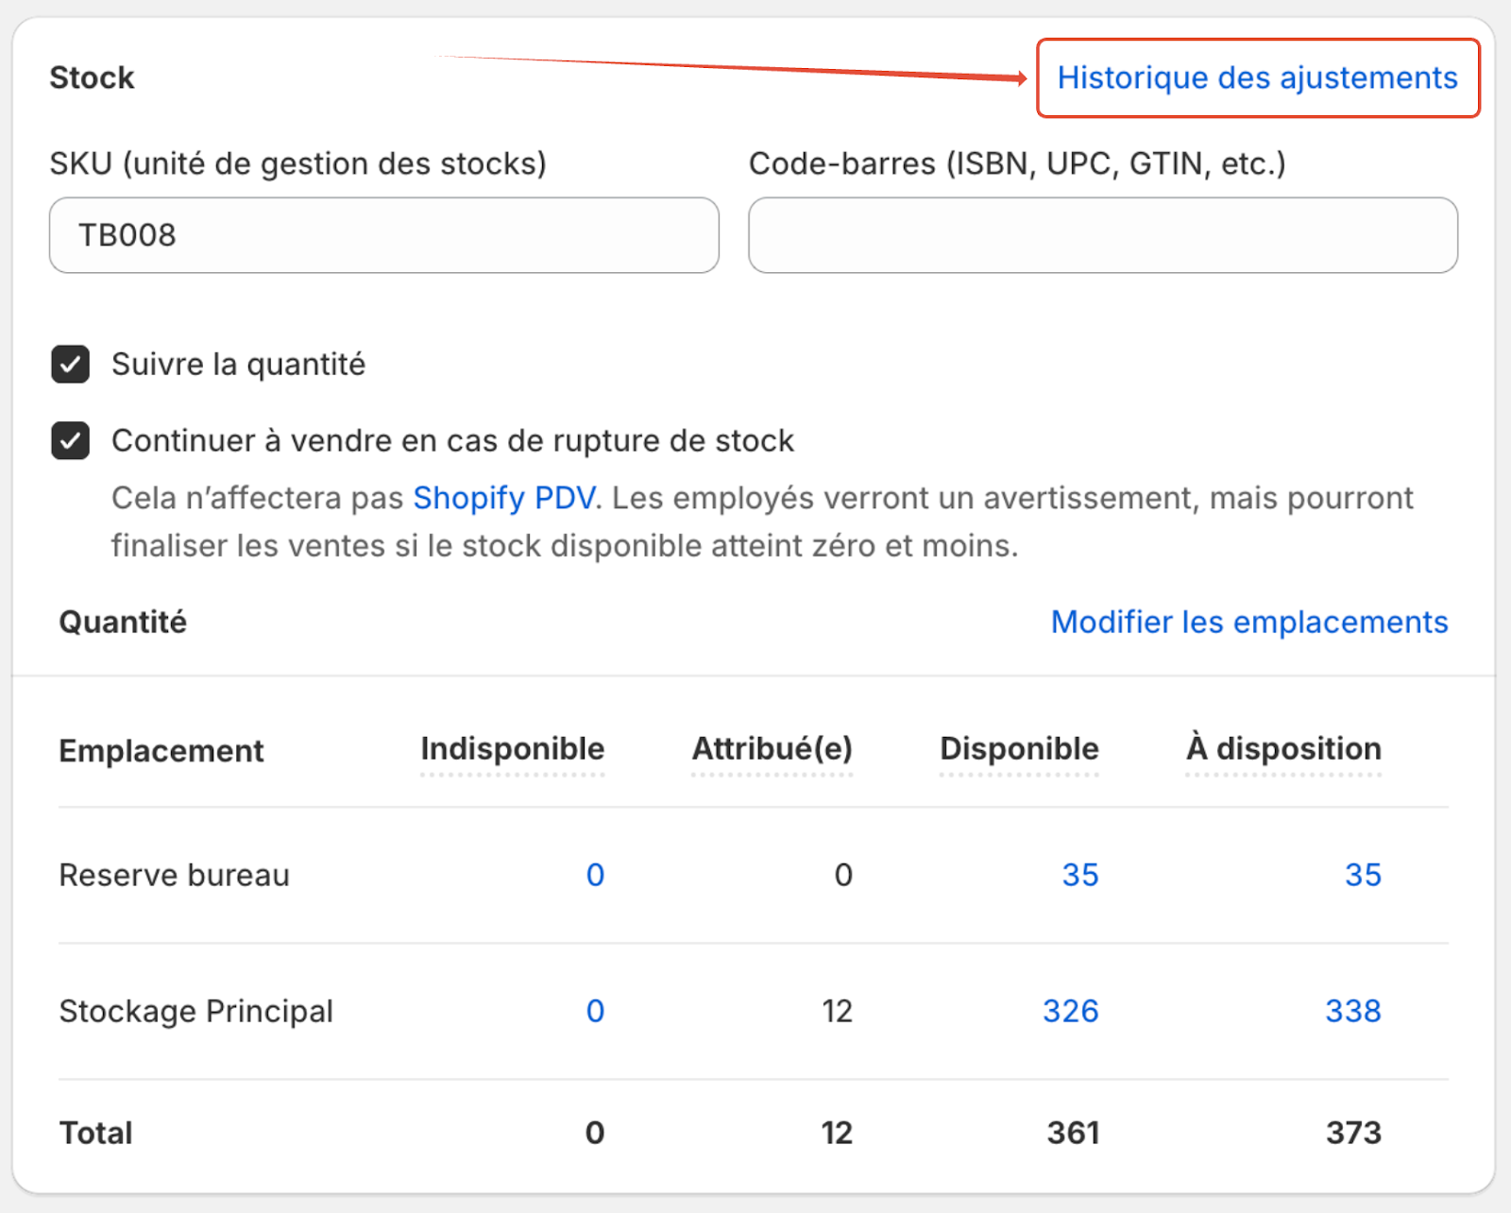Open Stockage Principal indisponible quantity 0
The image size is (1511, 1213).
click(595, 1011)
